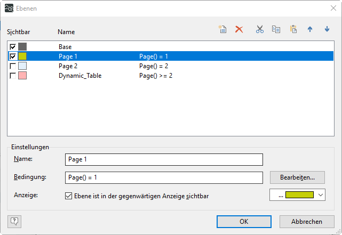The image size is (342, 235).
Task: Open the help icon button
Action: tap(14, 221)
